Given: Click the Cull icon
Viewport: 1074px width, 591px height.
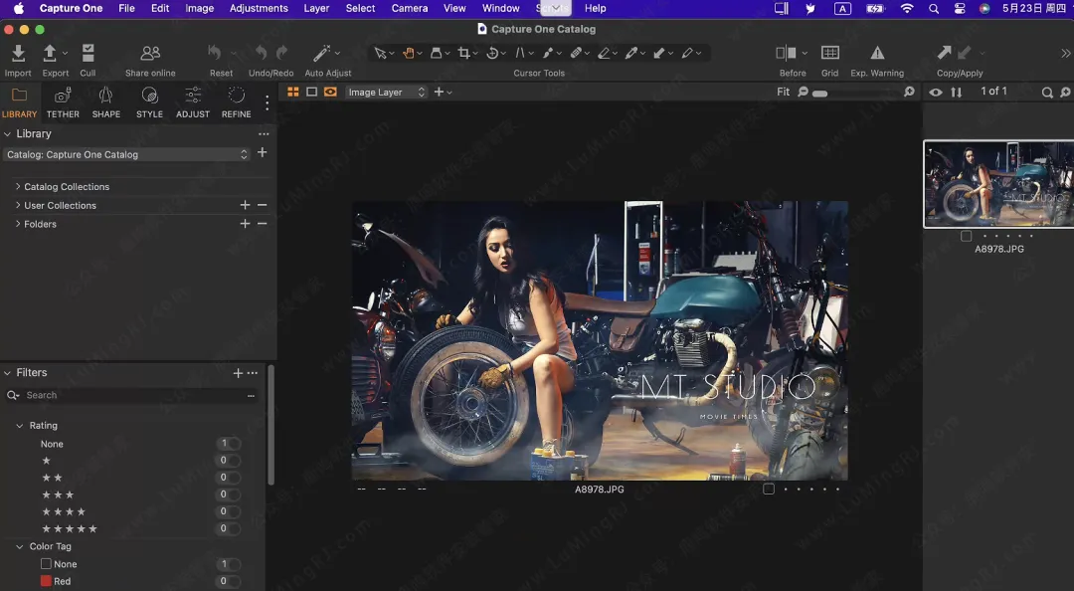Looking at the screenshot, I should click(88, 54).
